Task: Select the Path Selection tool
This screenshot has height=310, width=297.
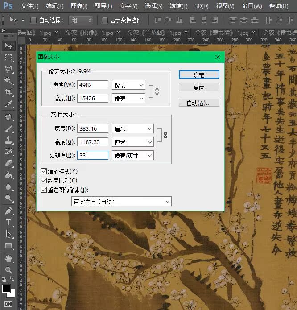Action: tap(8, 234)
